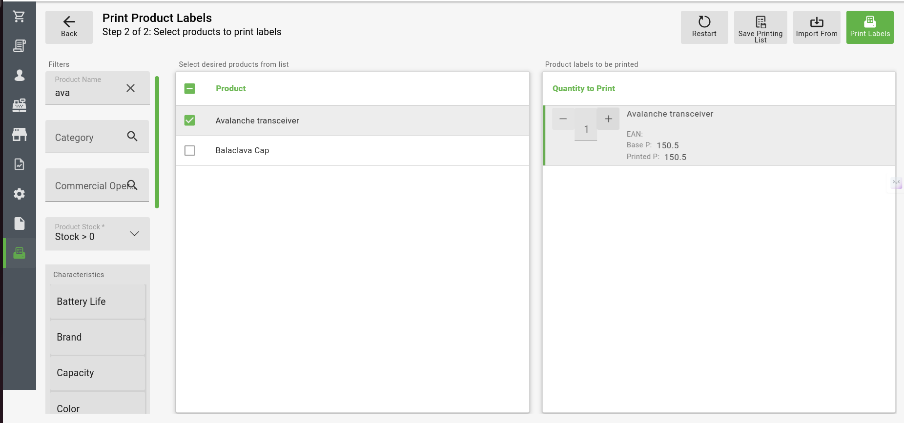Open the shopping cart sidebar icon
904x423 pixels.
[19, 17]
